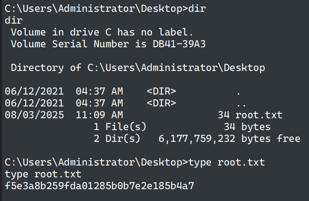The image size is (309, 201).
Task: Click the 11:09 AM timestamp
Action: click(x=99, y=115)
